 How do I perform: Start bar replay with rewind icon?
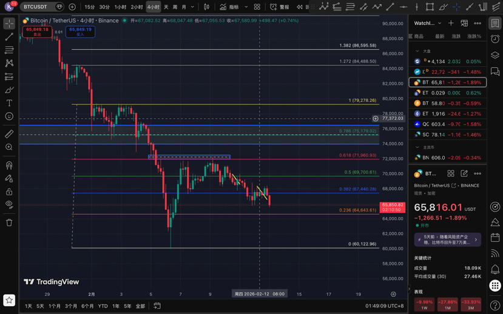pyautogui.click(x=299, y=7)
